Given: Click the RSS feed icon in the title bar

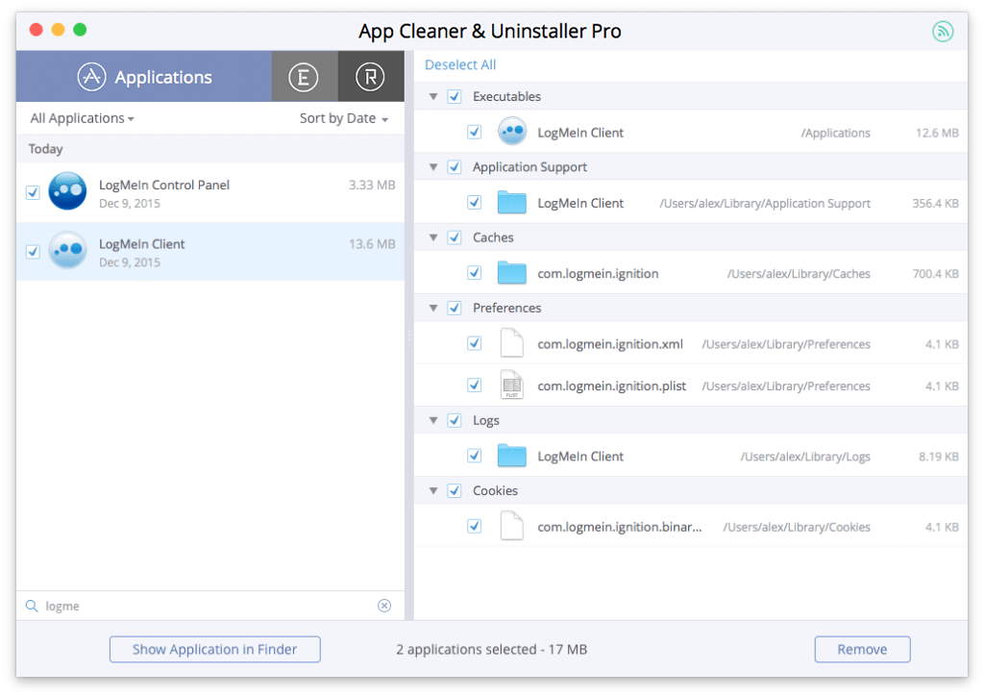Looking at the screenshot, I should [x=943, y=31].
